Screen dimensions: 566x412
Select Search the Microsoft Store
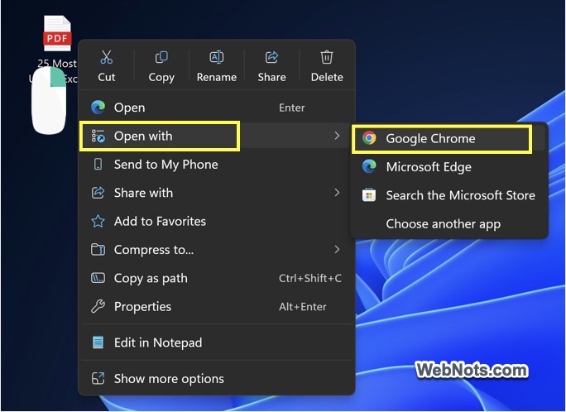[x=449, y=195]
